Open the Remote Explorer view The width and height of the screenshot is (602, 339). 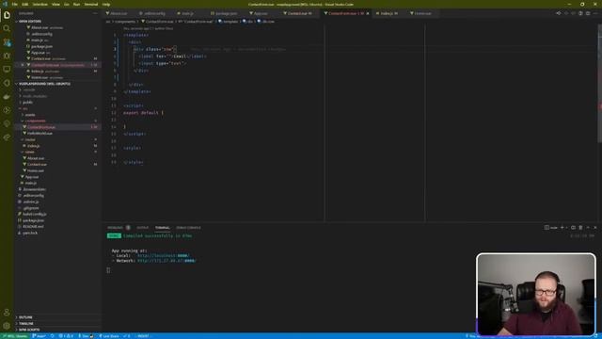[7, 69]
